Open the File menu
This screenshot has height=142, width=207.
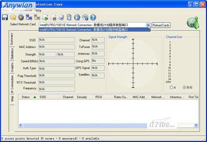click(x=6, y=11)
